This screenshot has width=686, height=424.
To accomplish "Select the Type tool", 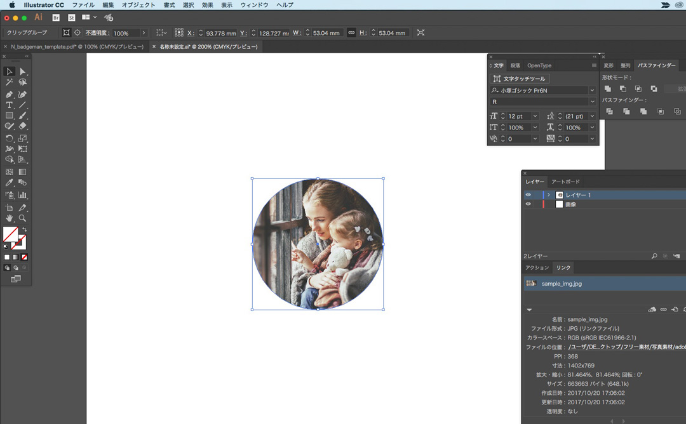I will pos(10,105).
